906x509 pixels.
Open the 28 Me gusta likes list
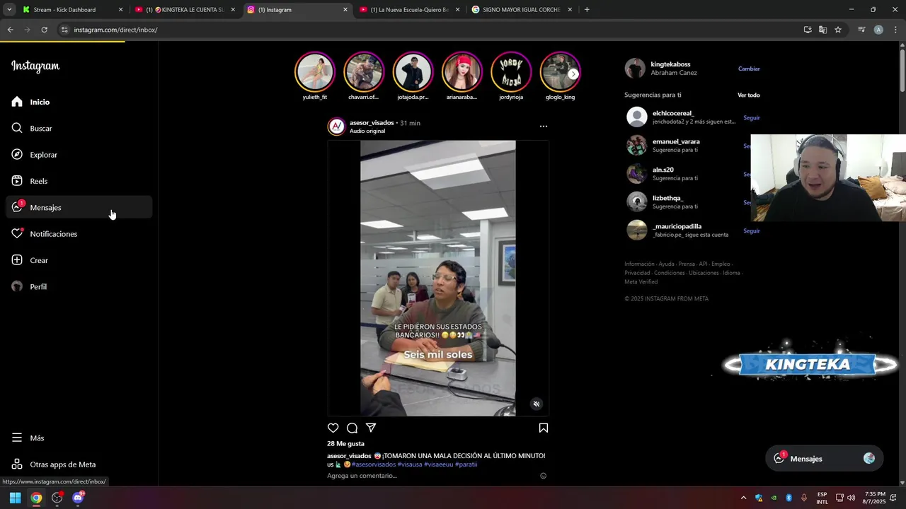pos(345,444)
